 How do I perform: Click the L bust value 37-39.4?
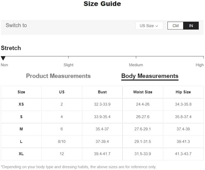point(102,142)
